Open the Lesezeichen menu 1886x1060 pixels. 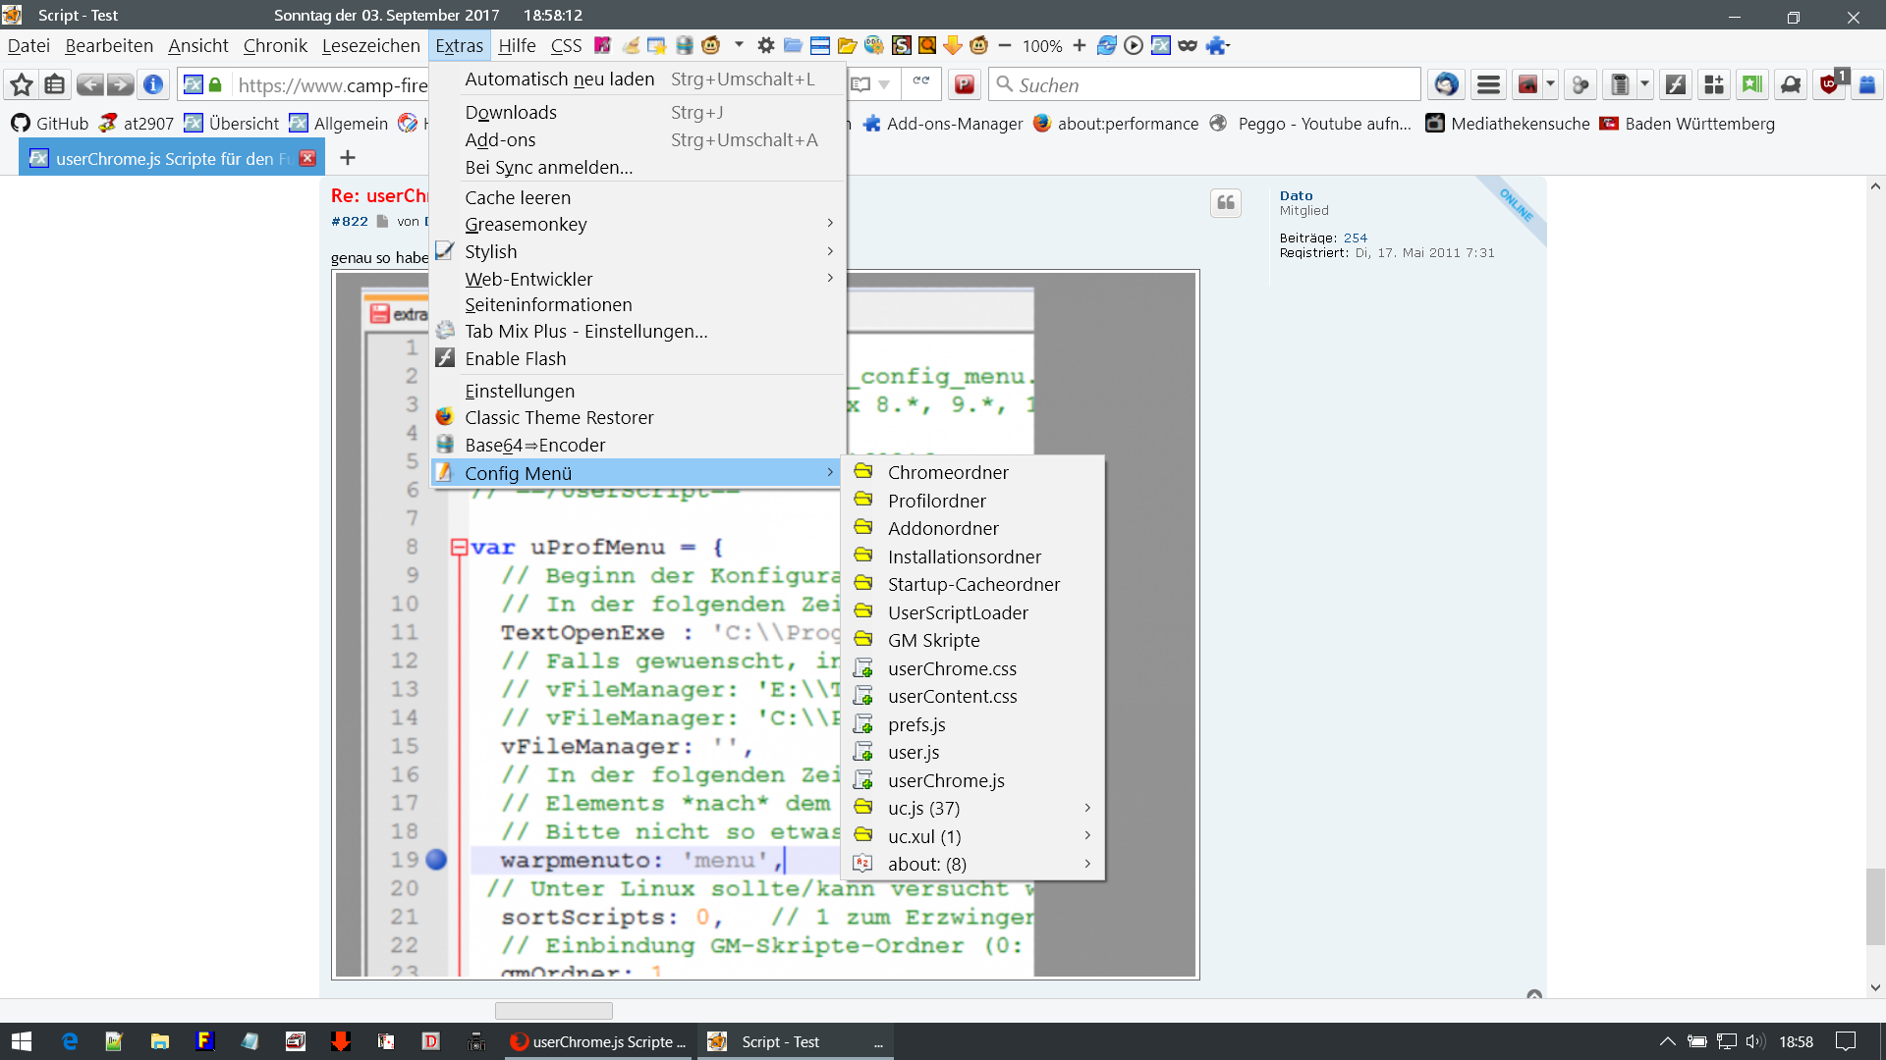tap(370, 45)
